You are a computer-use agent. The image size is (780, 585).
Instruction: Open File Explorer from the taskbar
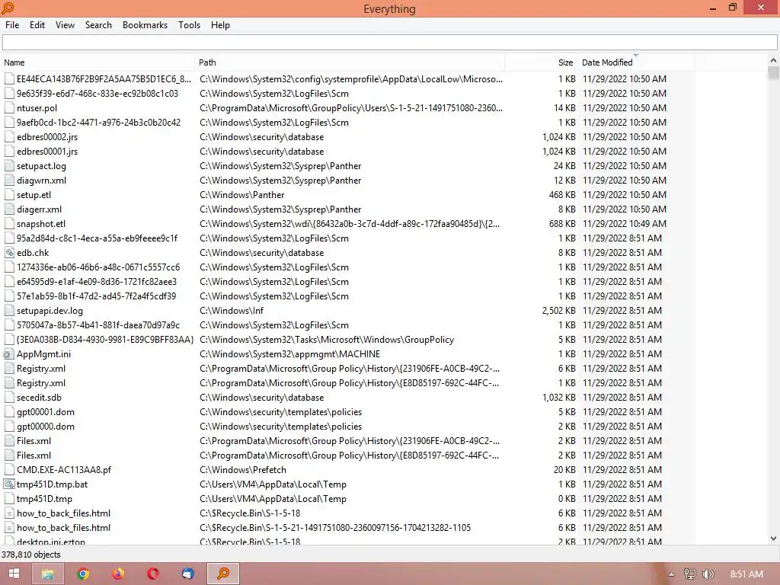tap(48, 574)
